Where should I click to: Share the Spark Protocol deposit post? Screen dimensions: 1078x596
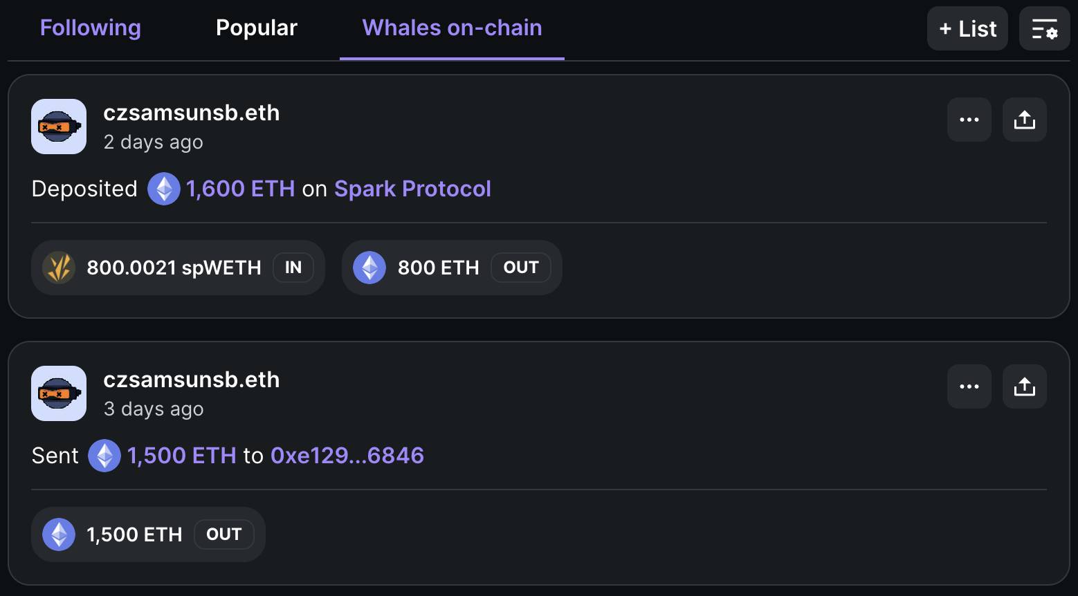point(1024,120)
